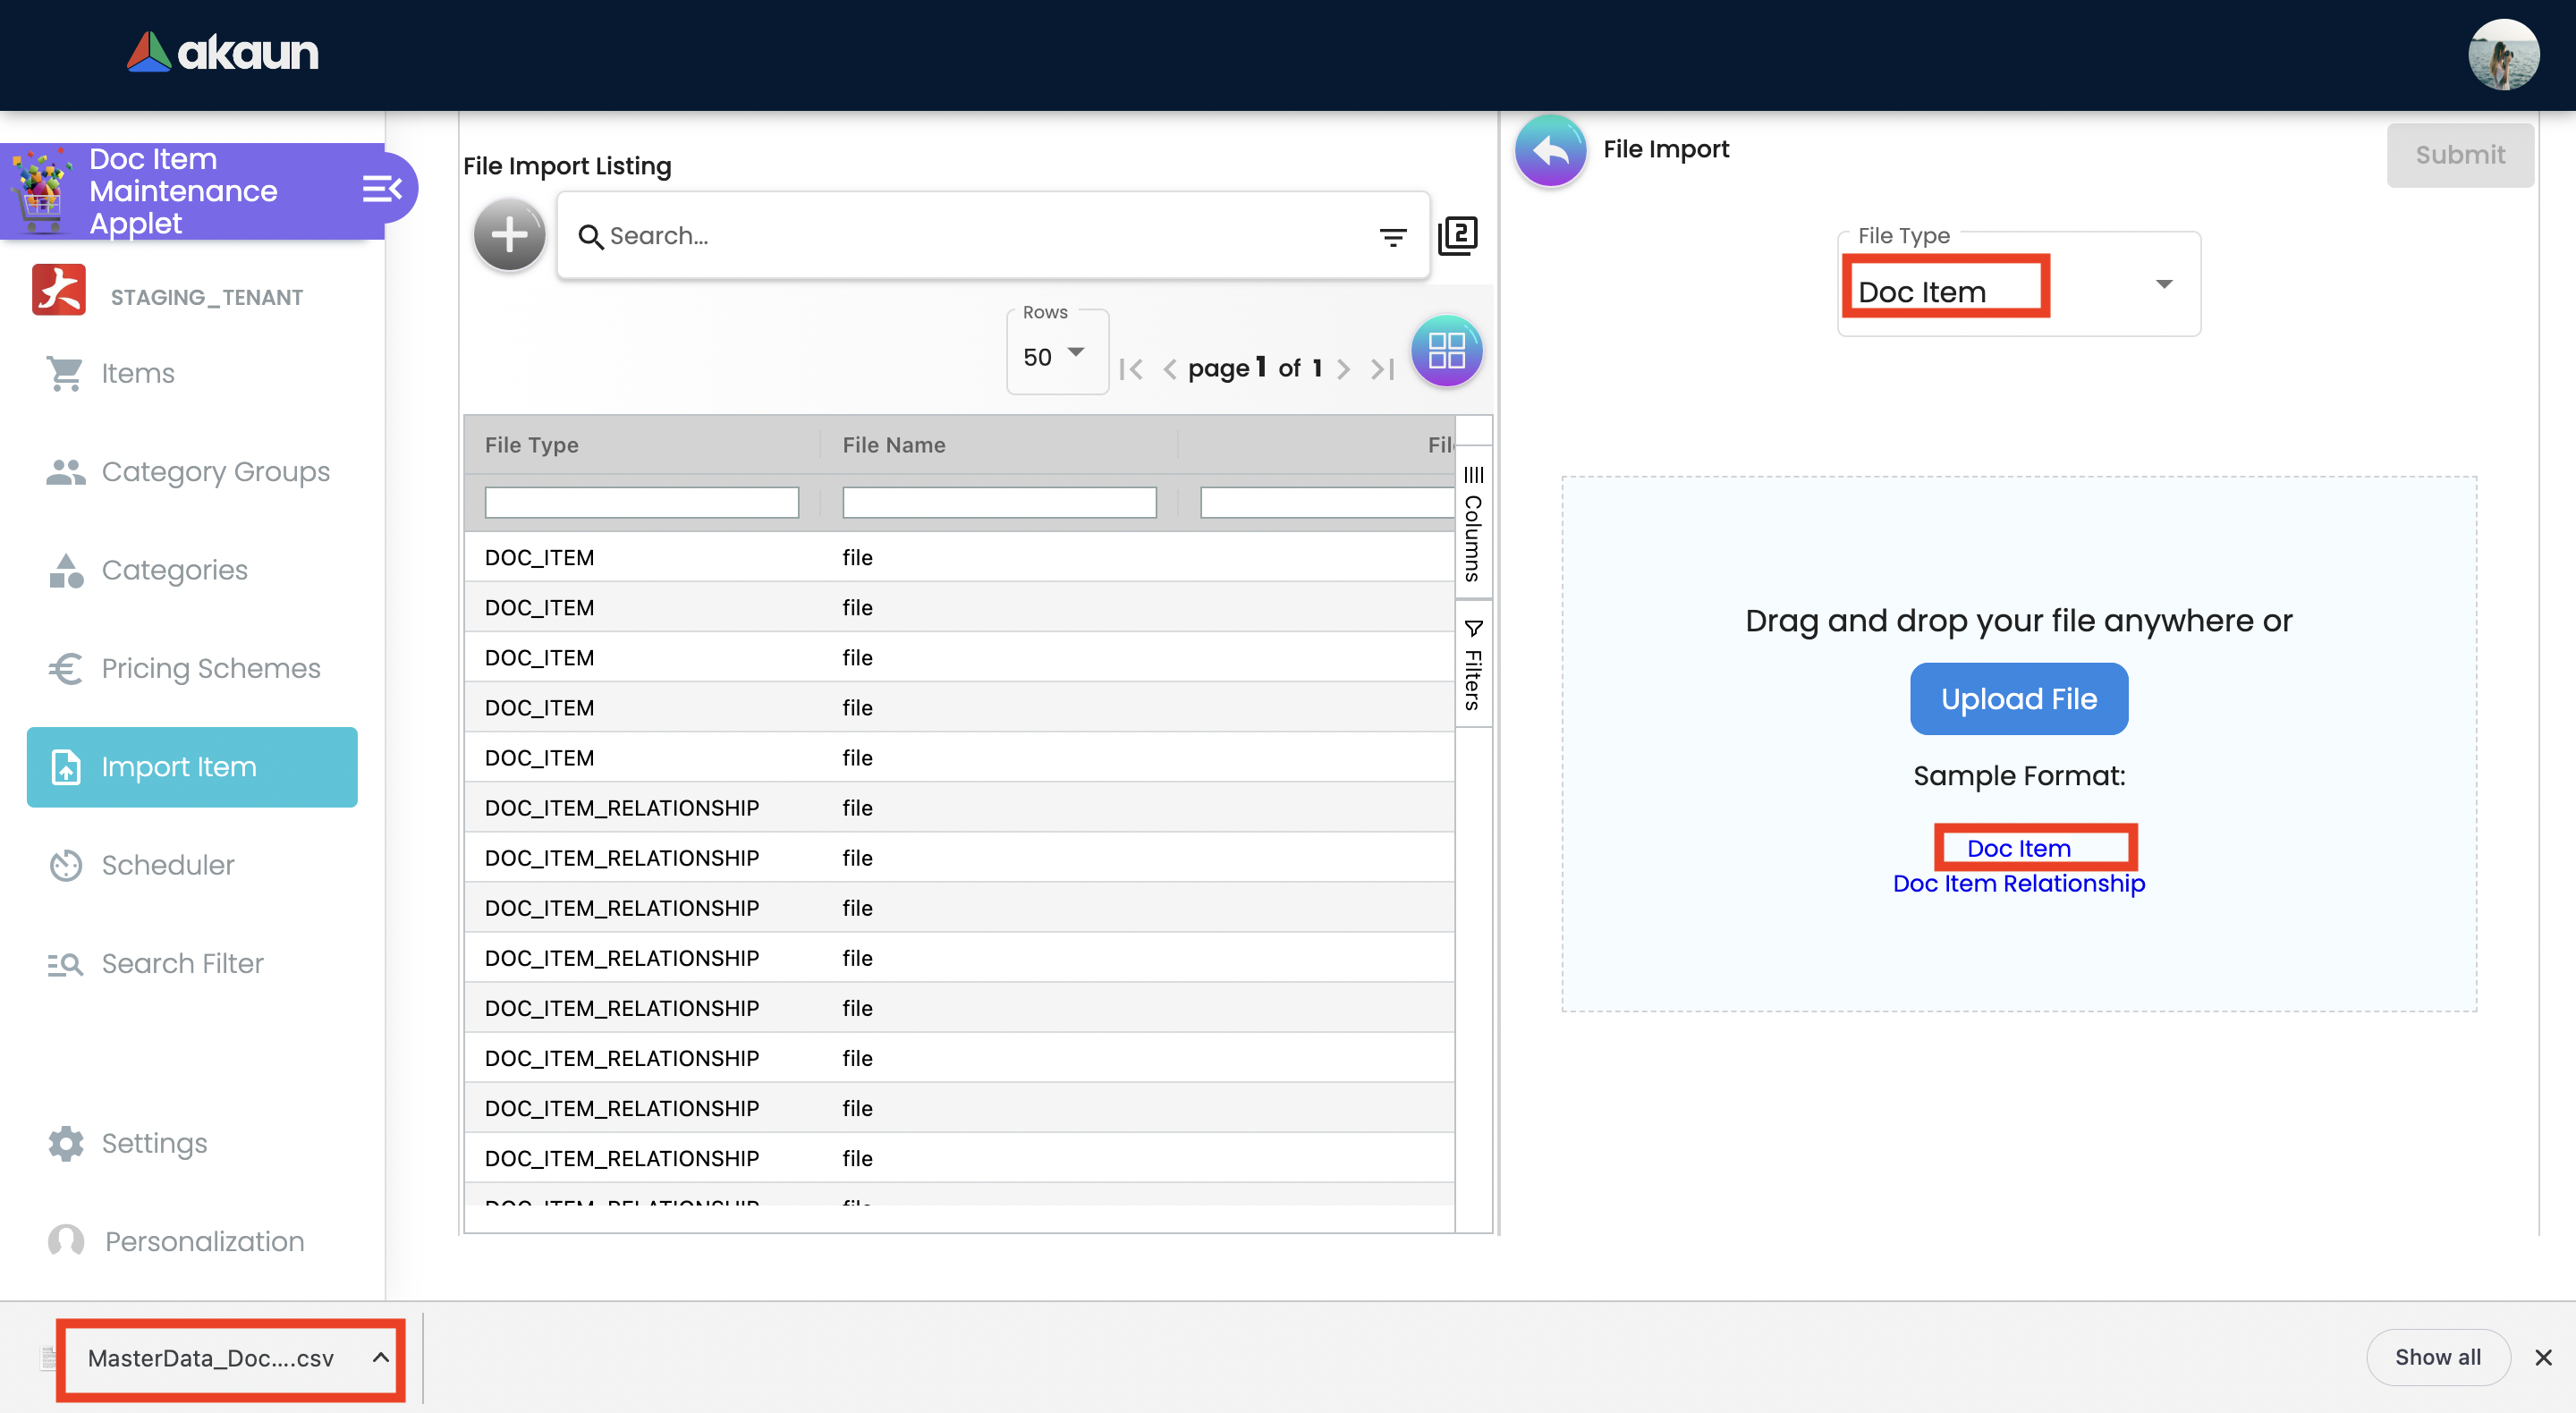Screen dimensions: 2576x1413
Task: Collapse the sidebar using the menu icon
Action: [381, 189]
